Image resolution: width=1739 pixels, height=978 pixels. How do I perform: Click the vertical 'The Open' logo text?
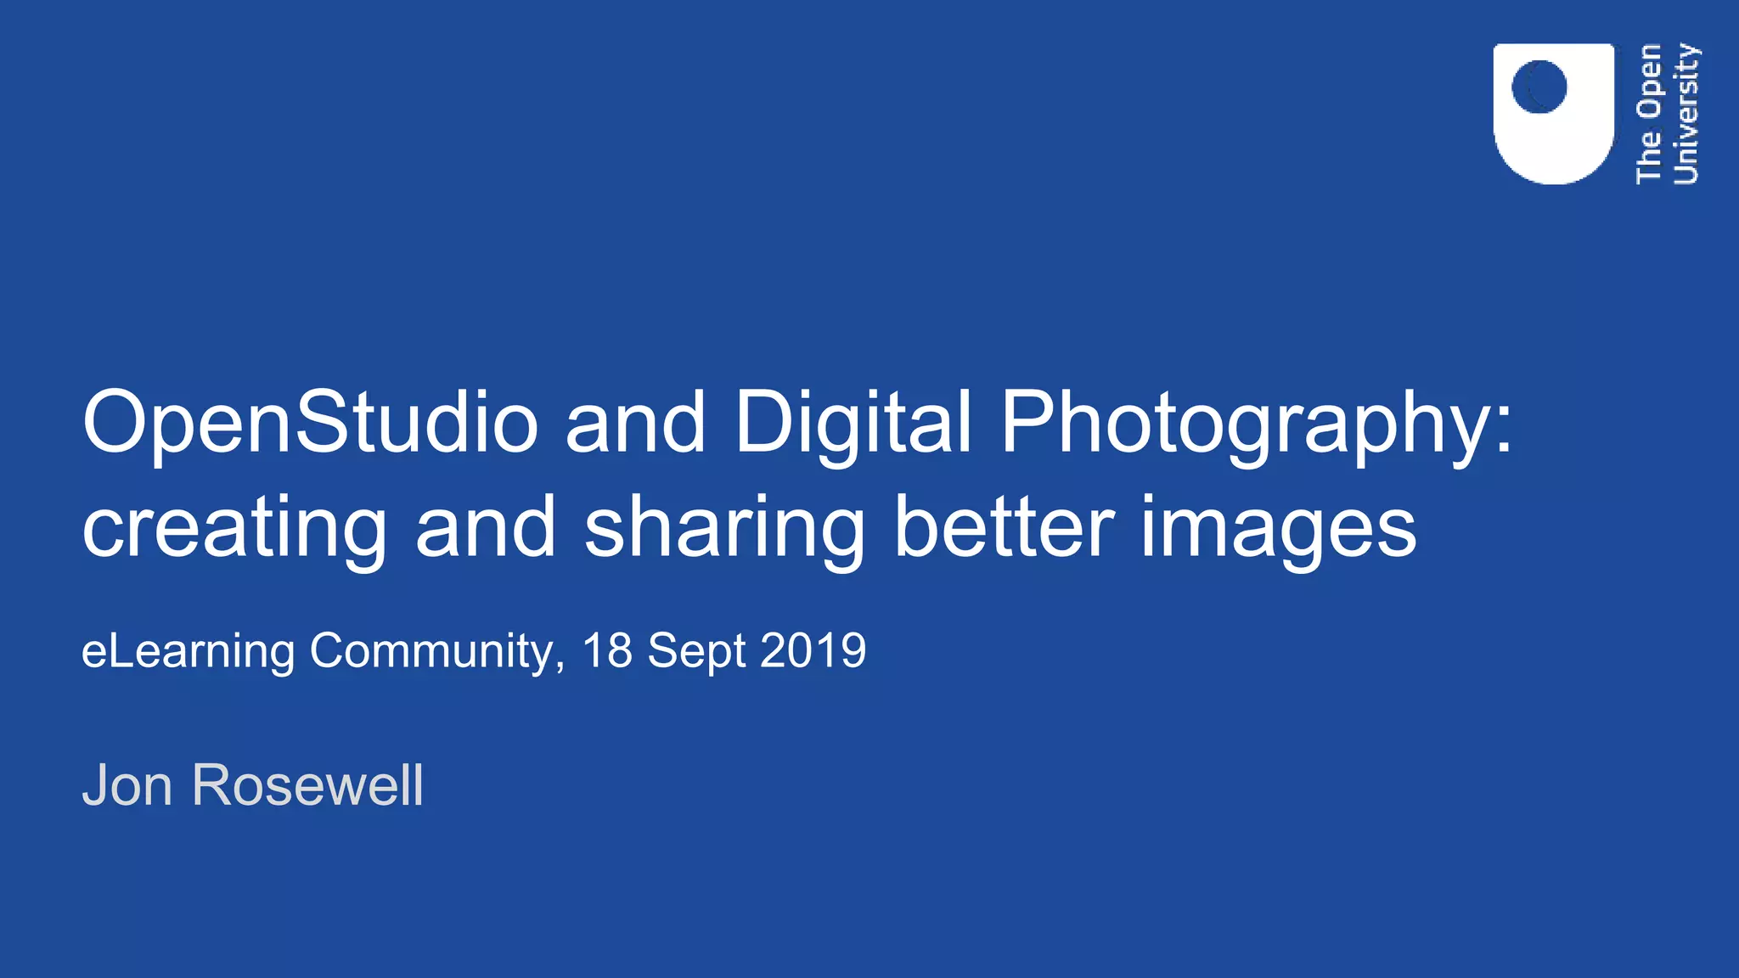click(1648, 114)
